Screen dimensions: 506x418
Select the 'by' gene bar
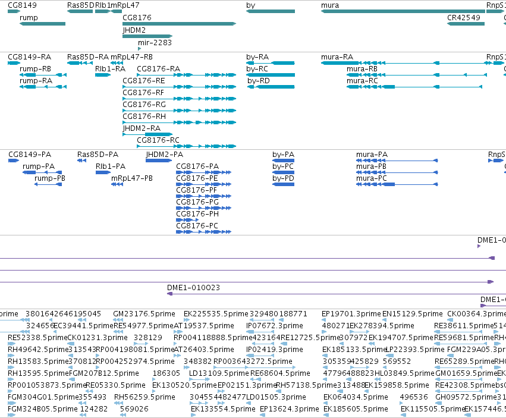point(271,11)
